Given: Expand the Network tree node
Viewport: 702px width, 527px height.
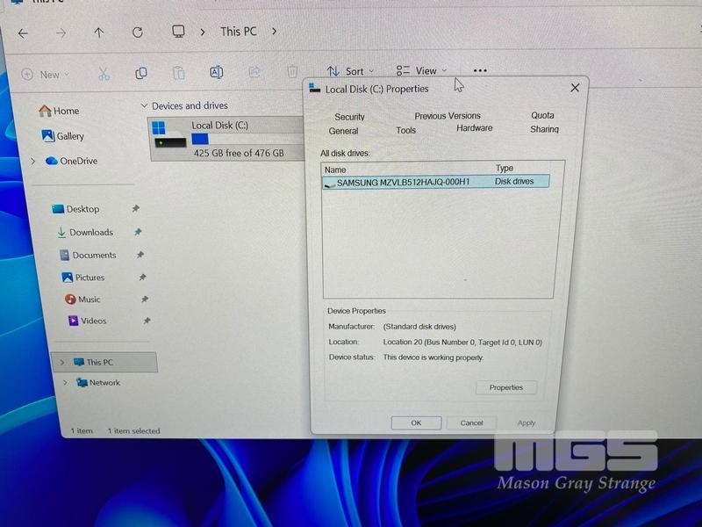Looking at the screenshot, I should pos(64,383).
